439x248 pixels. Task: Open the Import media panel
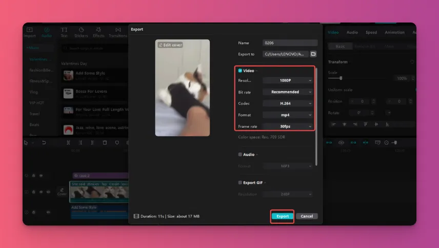coord(29,32)
